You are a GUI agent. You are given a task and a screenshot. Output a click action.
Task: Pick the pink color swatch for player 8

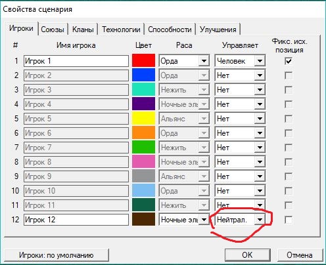tap(143, 161)
